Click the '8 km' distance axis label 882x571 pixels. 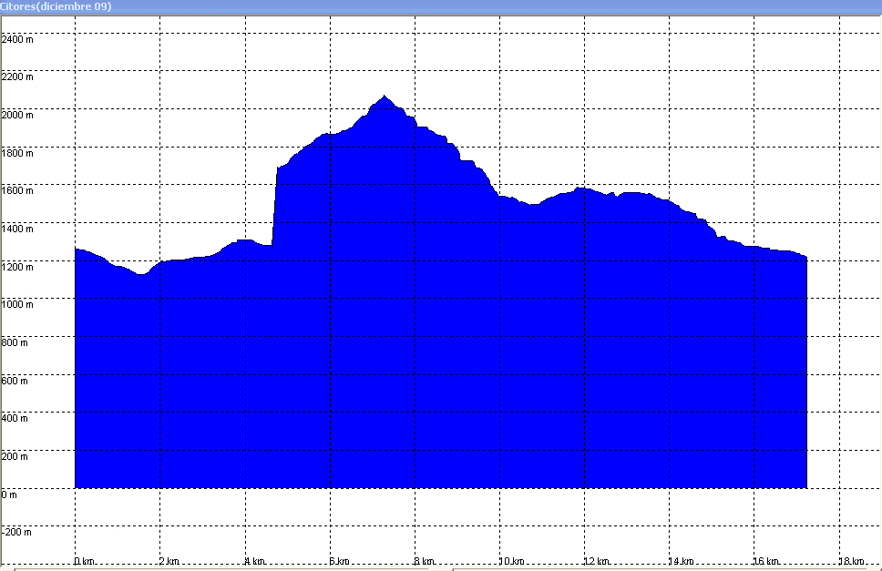[425, 561]
